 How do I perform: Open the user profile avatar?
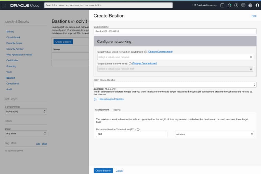click(257, 5)
